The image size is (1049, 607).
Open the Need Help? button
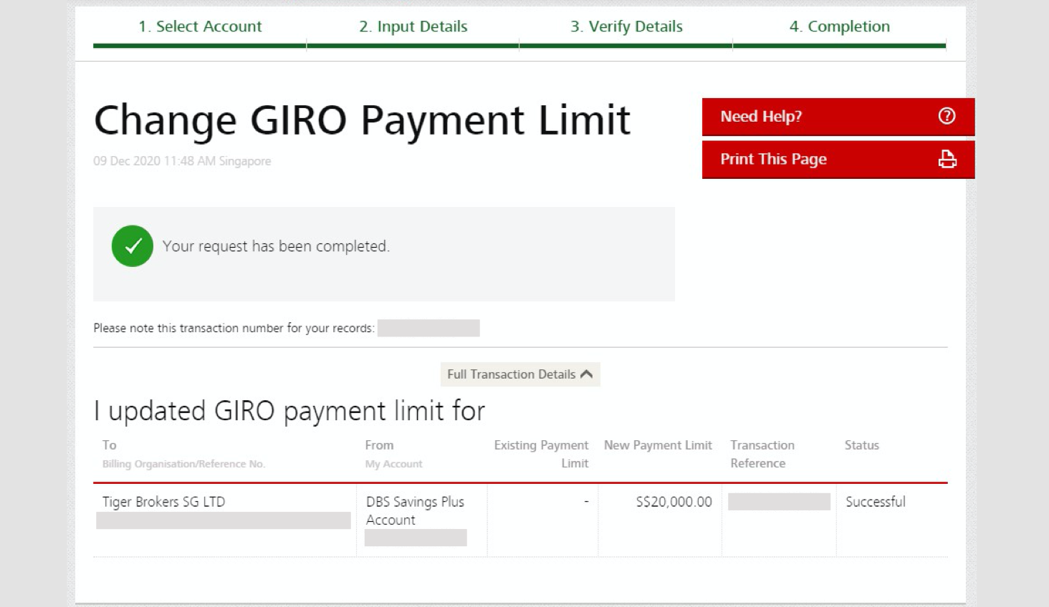coord(838,117)
